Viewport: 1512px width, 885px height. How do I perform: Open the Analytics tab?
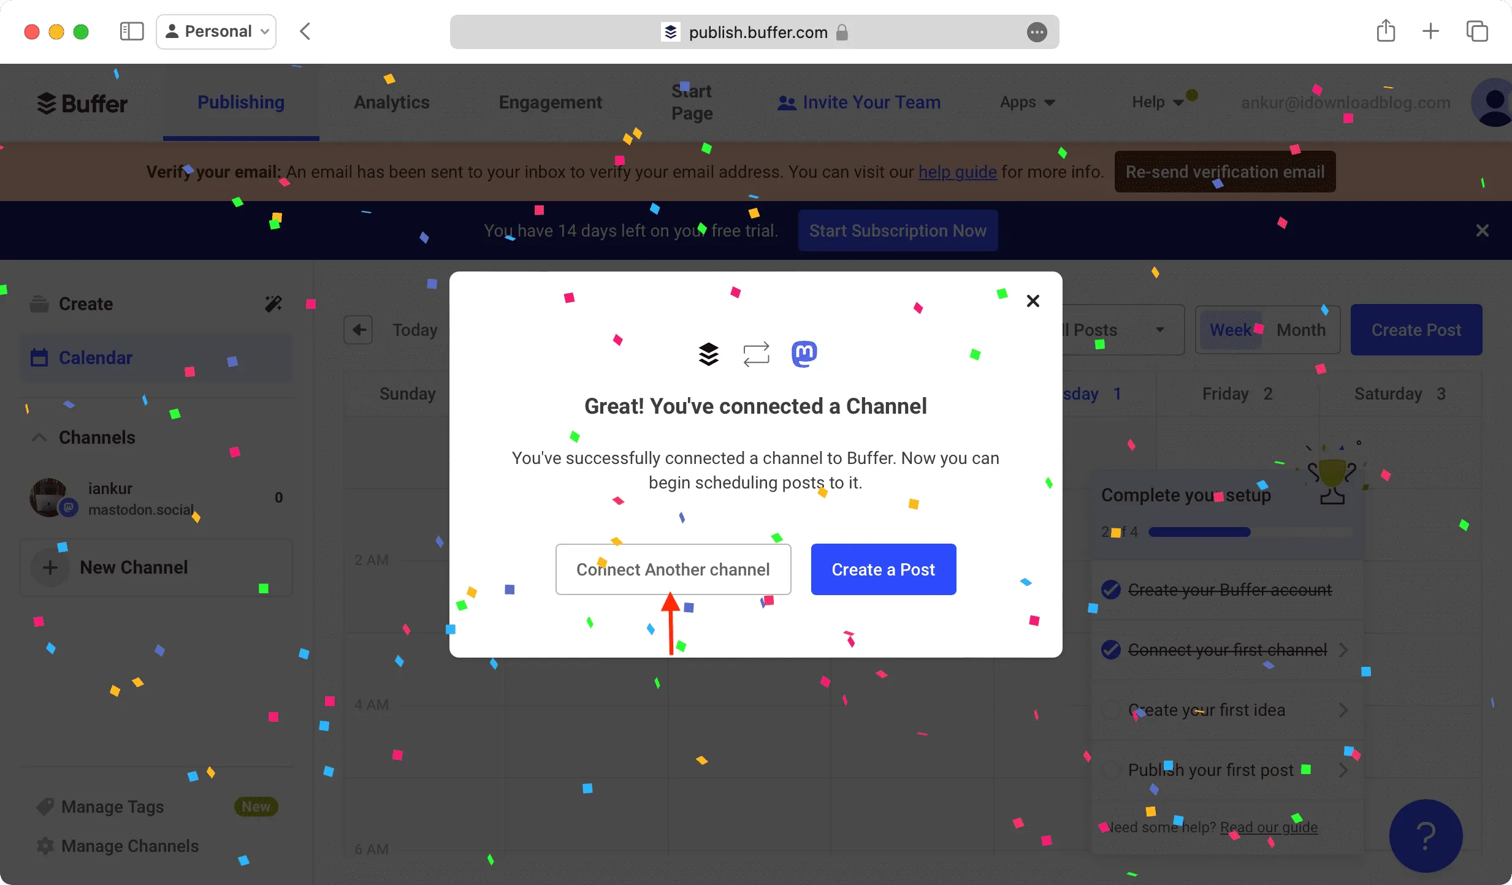point(392,102)
